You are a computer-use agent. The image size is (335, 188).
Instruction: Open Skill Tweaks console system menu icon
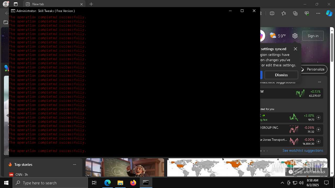[x=13, y=11]
